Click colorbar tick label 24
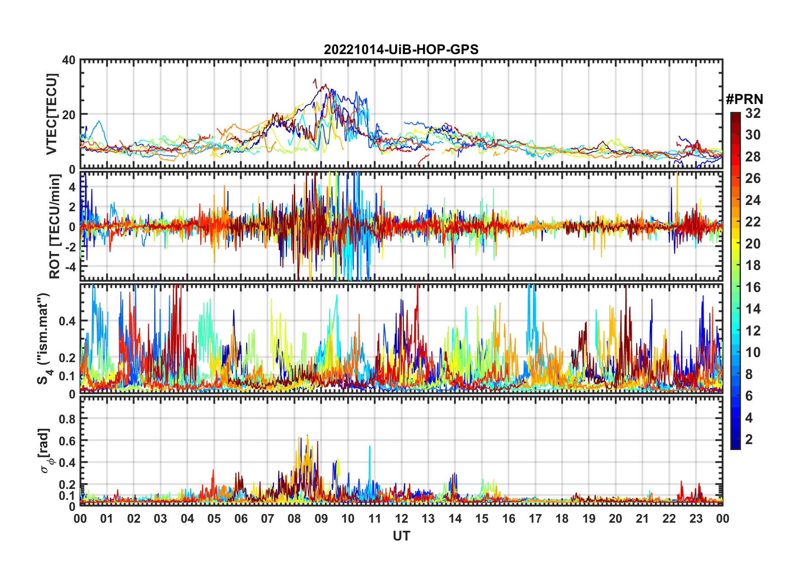The height and width of the screenshot is (562, 803). (x=753, y=200)
